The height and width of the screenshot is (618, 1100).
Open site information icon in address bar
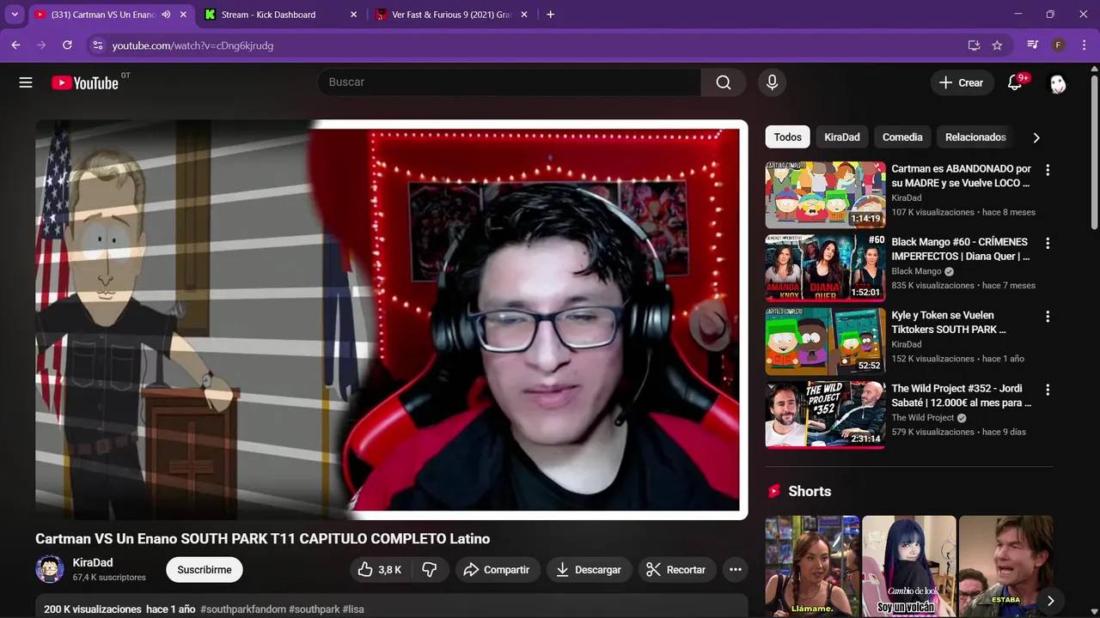[x=97, y=45]
